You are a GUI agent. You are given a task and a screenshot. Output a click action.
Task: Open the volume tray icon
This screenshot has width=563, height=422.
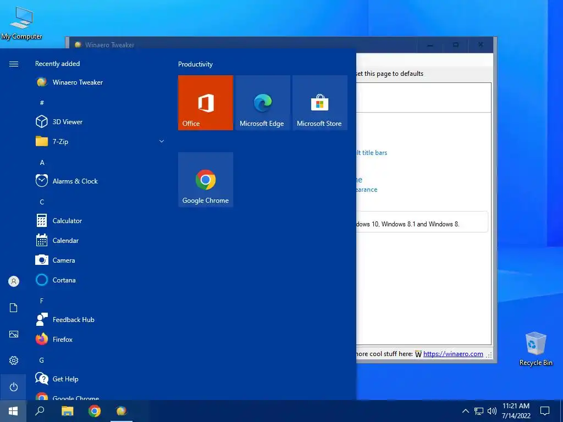click(492, 411)
